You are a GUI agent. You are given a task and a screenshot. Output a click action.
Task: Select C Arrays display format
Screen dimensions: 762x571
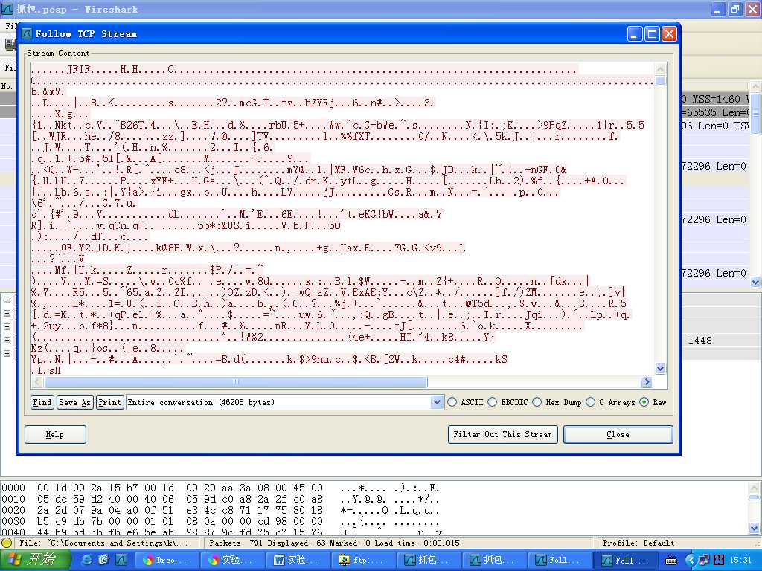[590, 402]
